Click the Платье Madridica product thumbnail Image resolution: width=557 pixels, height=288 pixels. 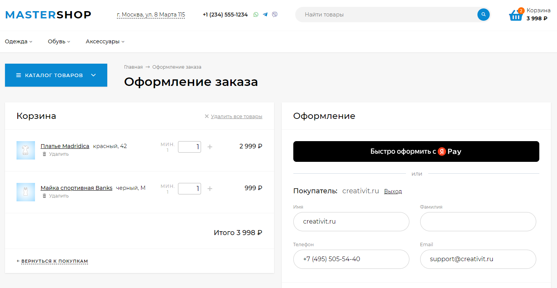tap(26, 150)
